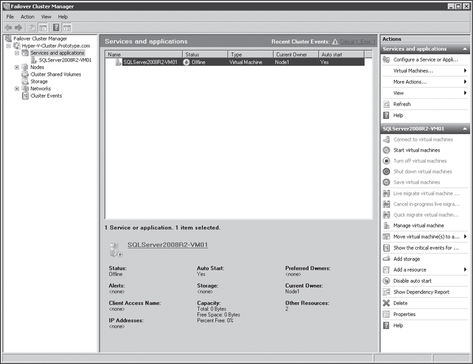Toggle the console tree pane toolbar icon
This screenshot has width=473, height=364.
point(43,28)
